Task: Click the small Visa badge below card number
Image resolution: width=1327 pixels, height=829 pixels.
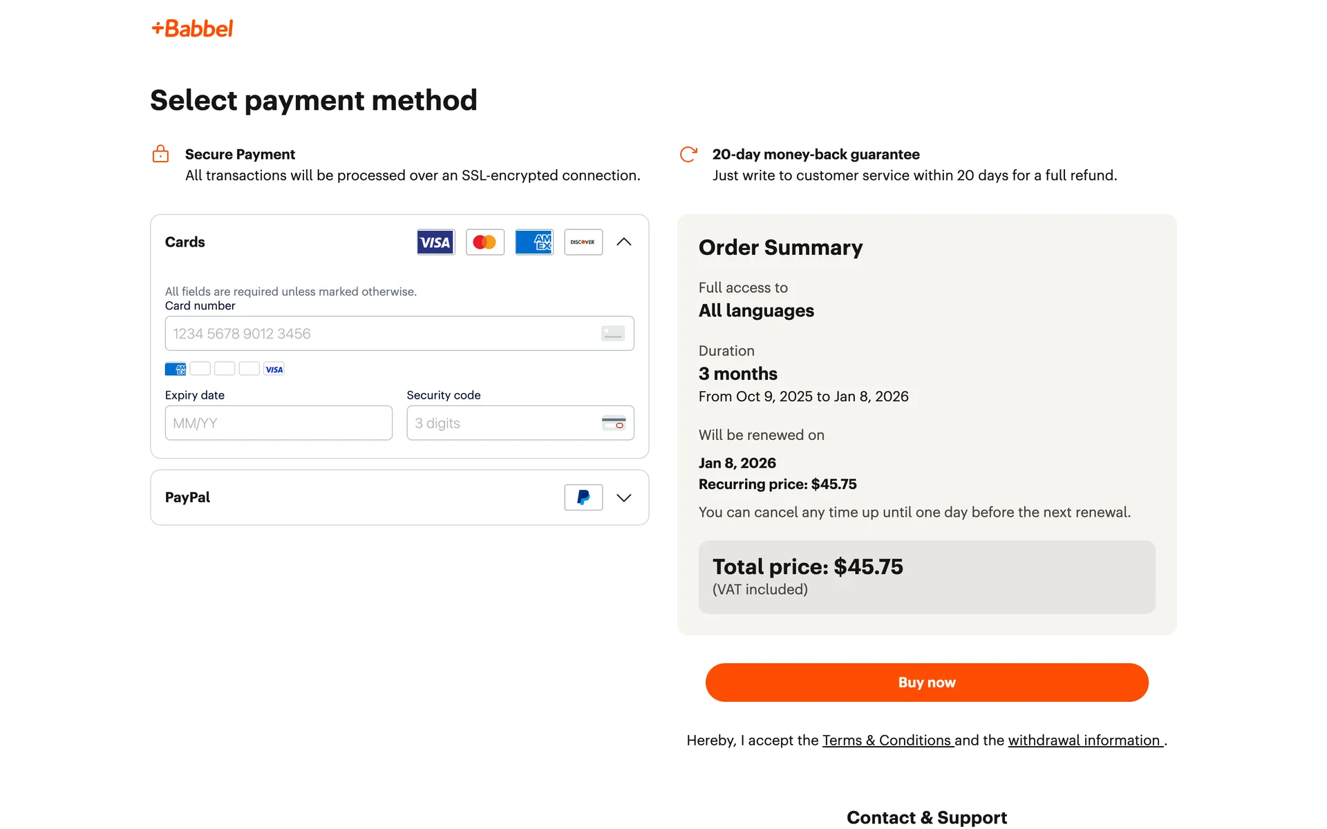Action: [x=274, y=369]
